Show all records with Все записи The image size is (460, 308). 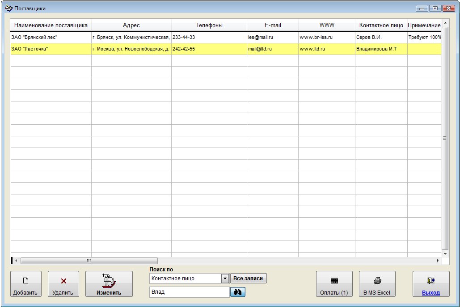[x=248, y=278]
